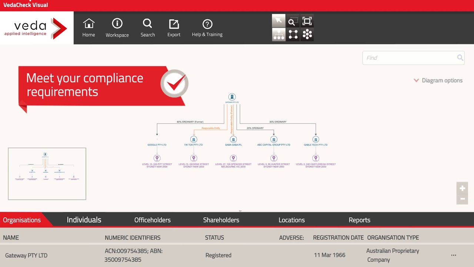Switch to hierarchy tree layout

(279, 34)
